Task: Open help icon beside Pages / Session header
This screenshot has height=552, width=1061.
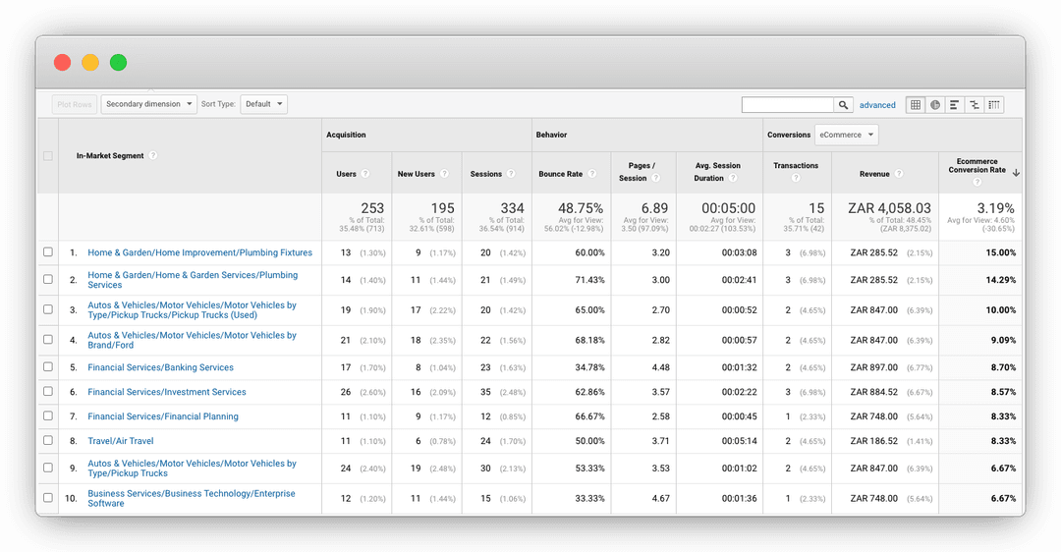Action: pyautogui.click(x=655, y=178)
